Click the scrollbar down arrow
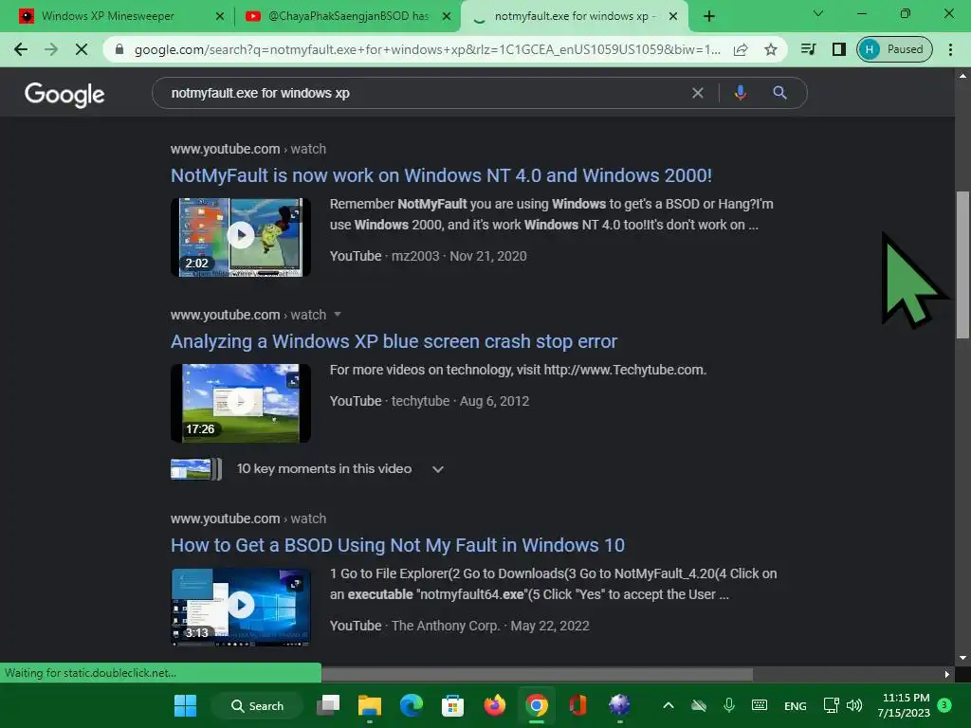The width and height of the screenshot is (971, 728). tap(962, 658)
